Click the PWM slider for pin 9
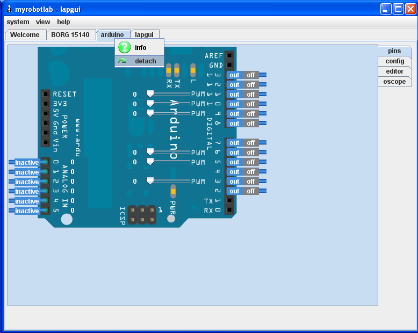The image size is (418, 333). [x=168, y=113]
